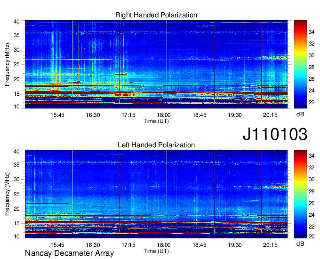This screenshot has width=320, height=259.
Task: Click the Left Handed plot's color bar
Action: pos(300,194)
